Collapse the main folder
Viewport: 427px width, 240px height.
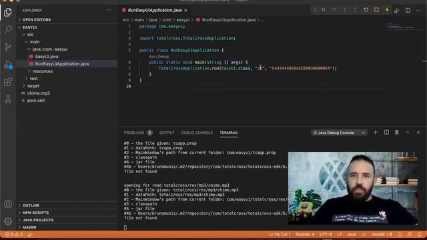pyautogui.click(x=67, y=42)
